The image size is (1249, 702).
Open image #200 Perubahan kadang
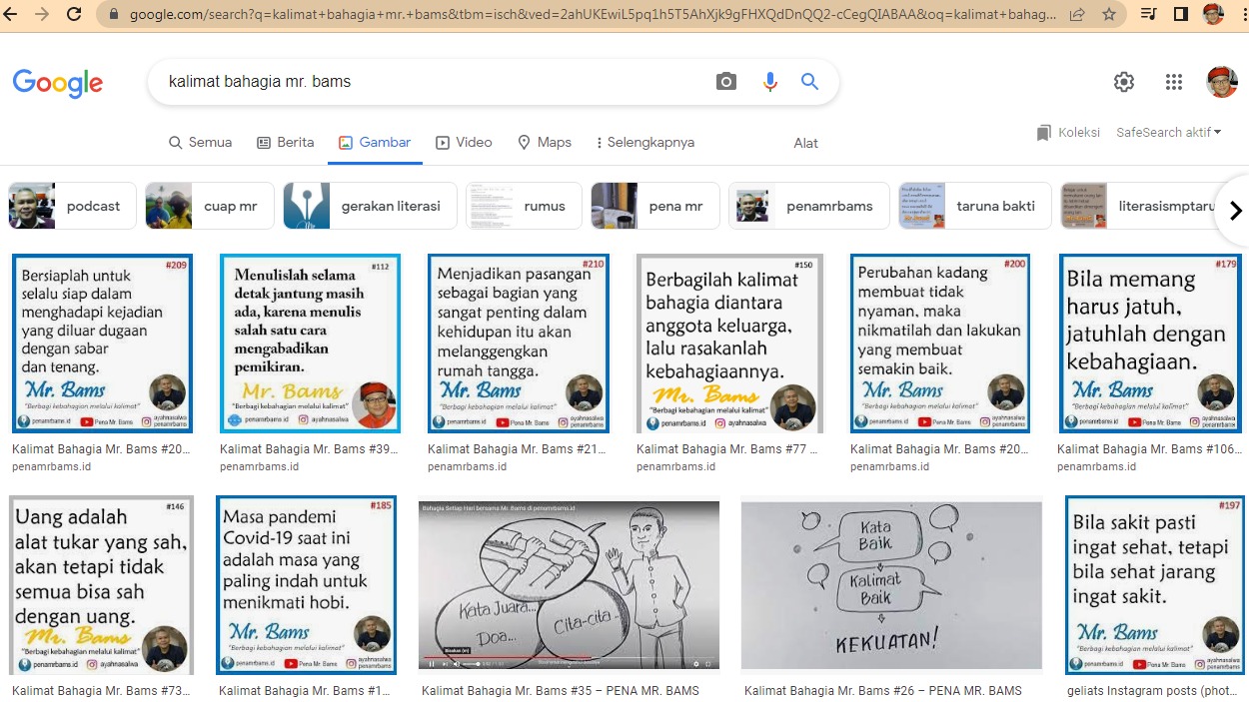(x=939, y=344)
